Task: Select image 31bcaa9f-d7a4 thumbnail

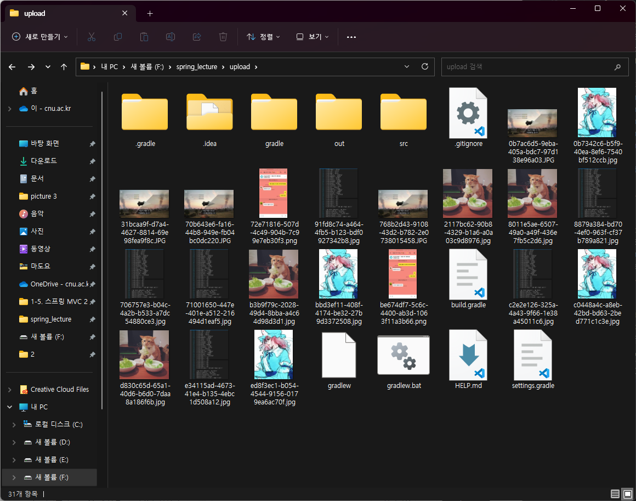Action: click(x=144, y=204)
